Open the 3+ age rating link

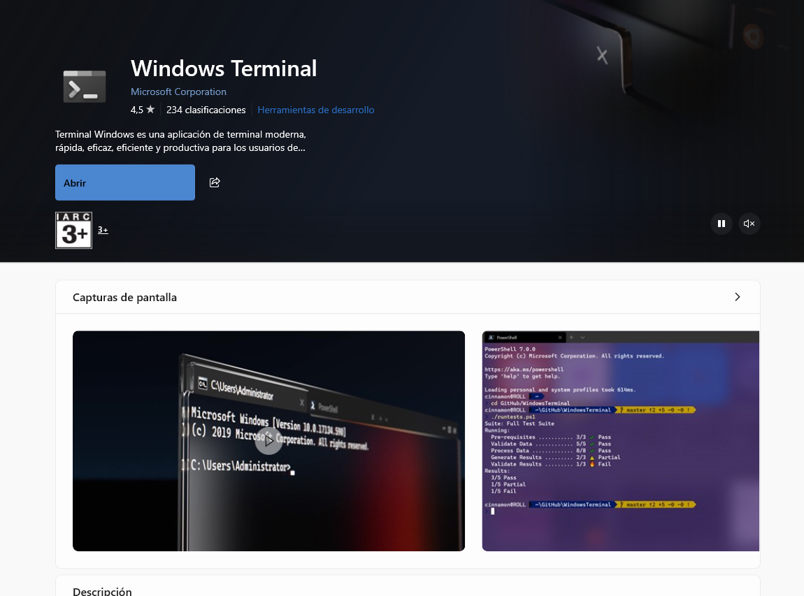point(103,230)
